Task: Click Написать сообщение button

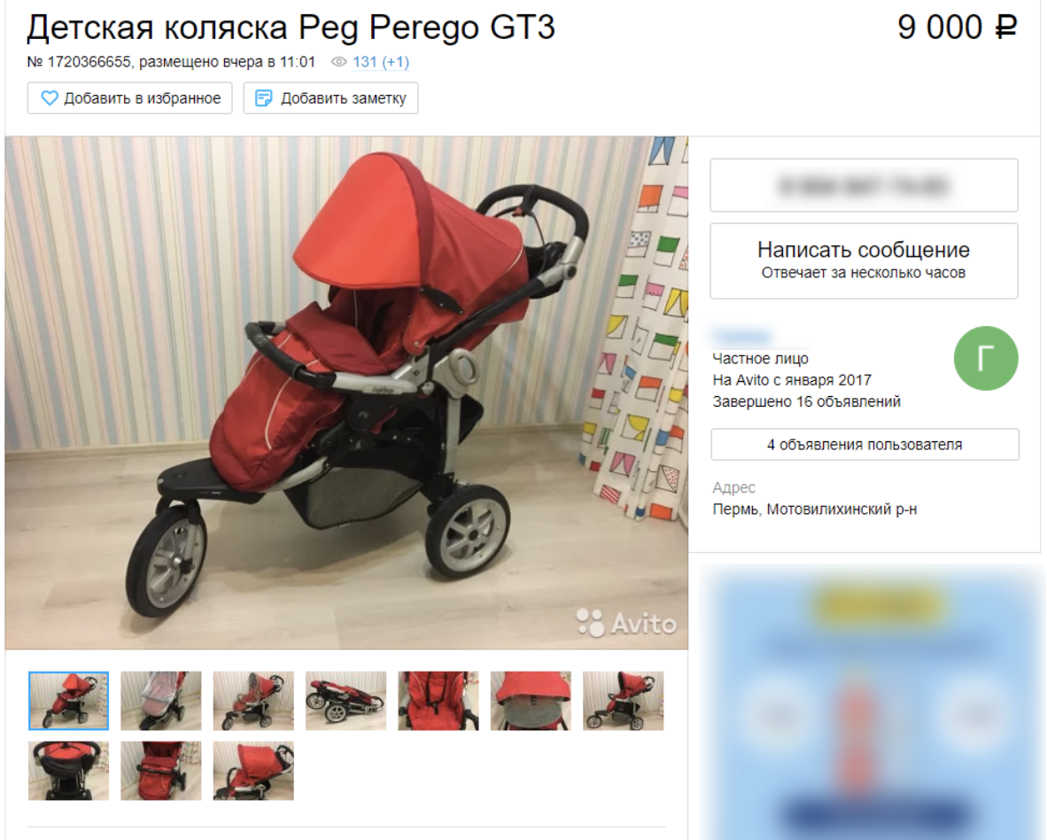Action: (x=864, y=261)
